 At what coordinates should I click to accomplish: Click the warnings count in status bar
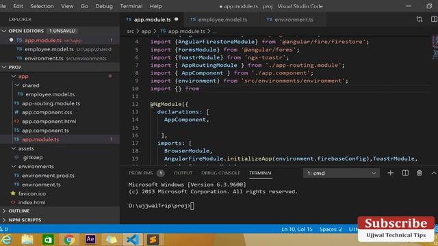[4, 230]
